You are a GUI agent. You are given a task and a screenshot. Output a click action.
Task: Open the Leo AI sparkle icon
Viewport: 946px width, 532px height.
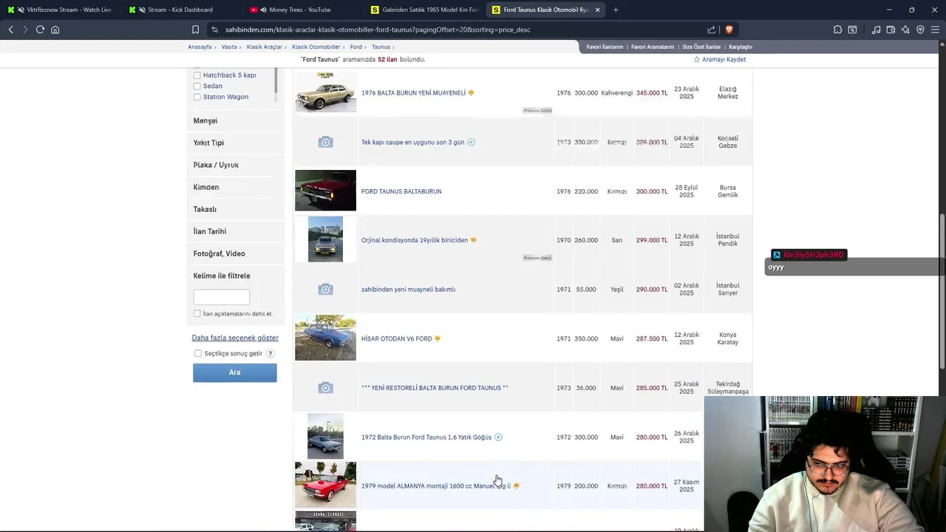905,30
